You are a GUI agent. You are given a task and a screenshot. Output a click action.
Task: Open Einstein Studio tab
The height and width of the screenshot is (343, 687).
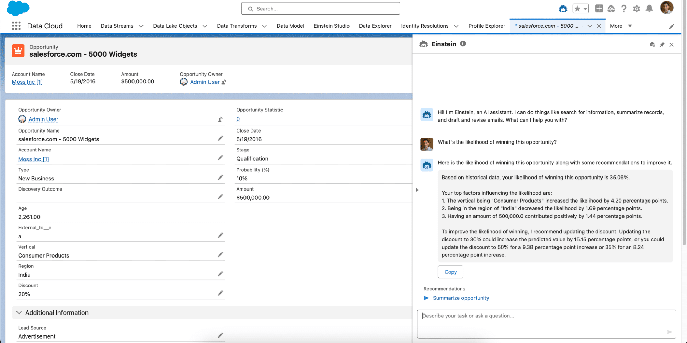pos(332,26)
